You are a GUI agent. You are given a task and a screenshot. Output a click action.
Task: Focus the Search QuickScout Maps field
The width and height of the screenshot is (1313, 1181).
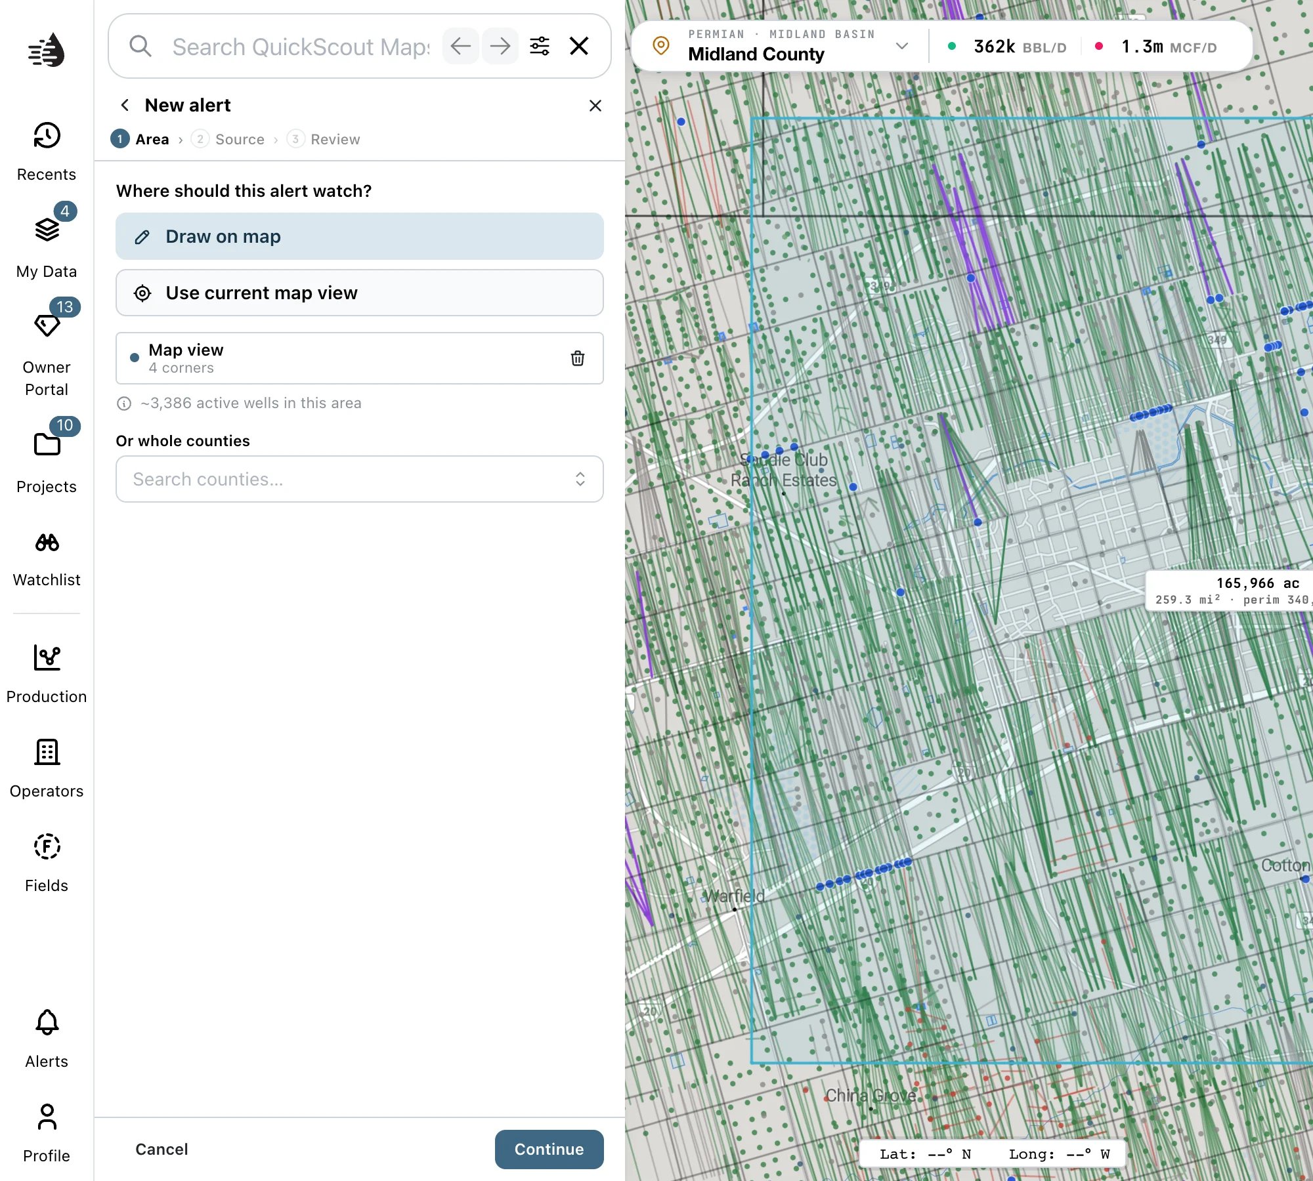point(301,47)
